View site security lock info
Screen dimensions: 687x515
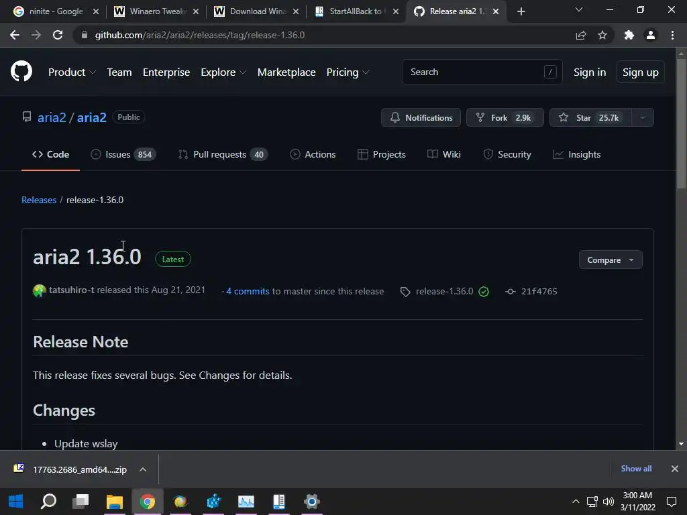85,35
